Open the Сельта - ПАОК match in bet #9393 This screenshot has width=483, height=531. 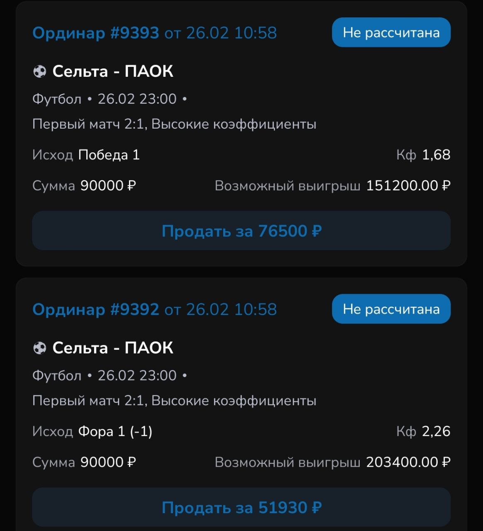112,71
